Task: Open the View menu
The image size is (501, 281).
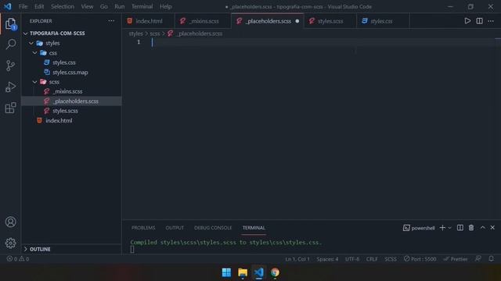Action: (87, 6)
